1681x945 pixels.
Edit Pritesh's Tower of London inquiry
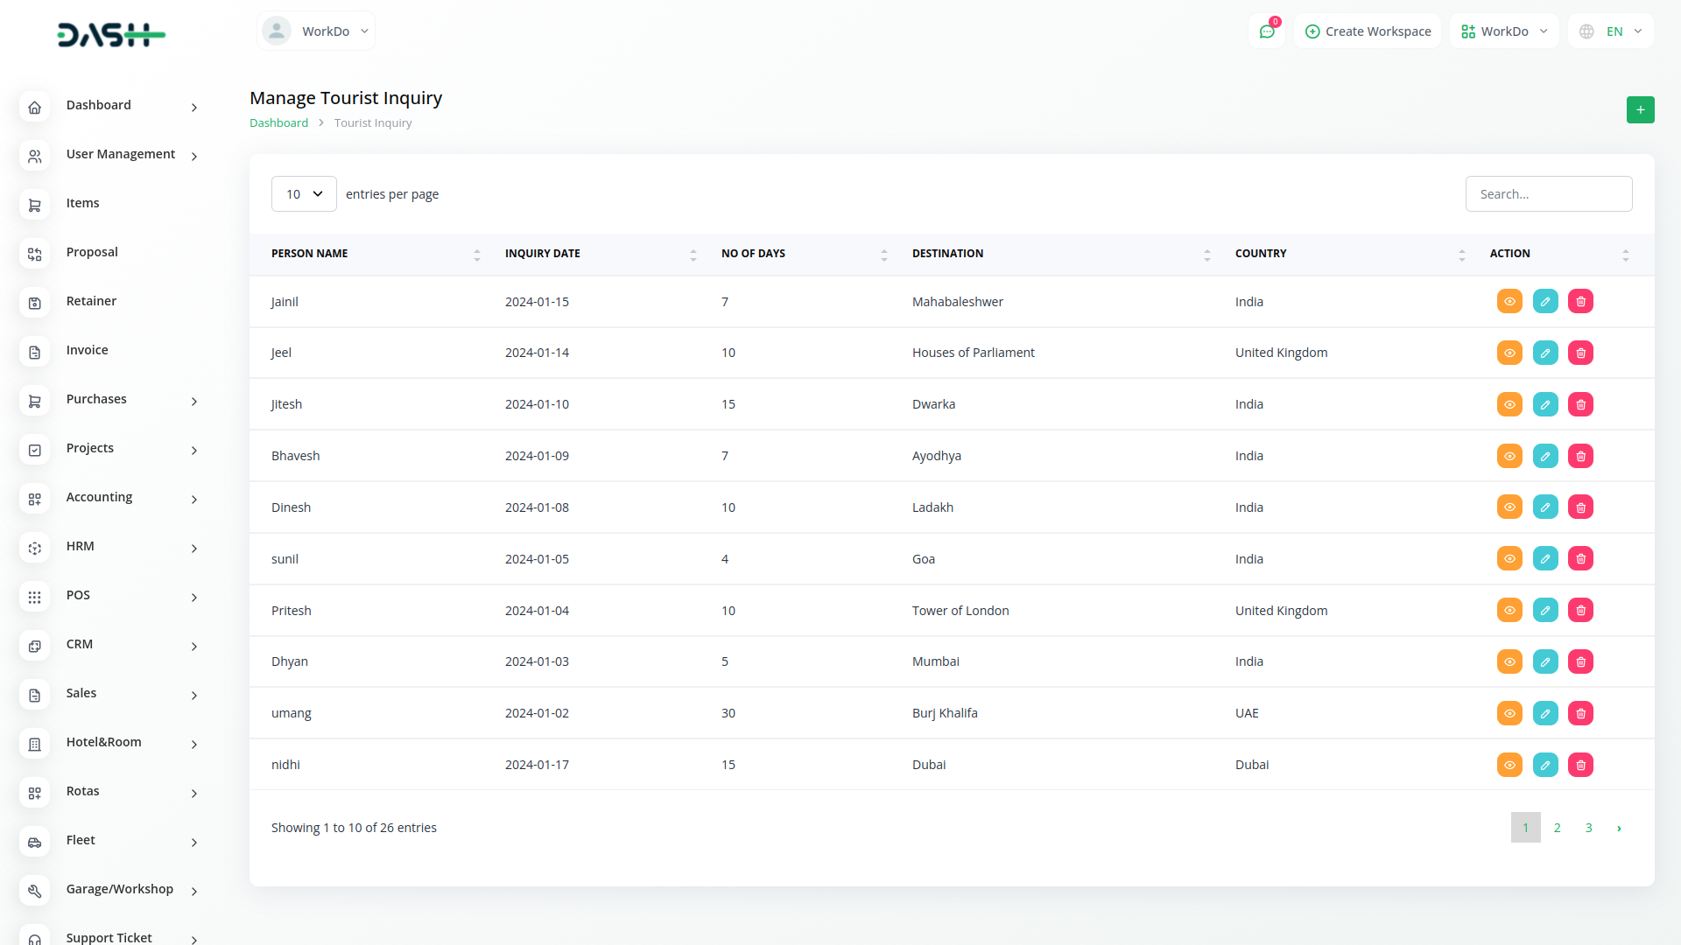(1545, 611)
